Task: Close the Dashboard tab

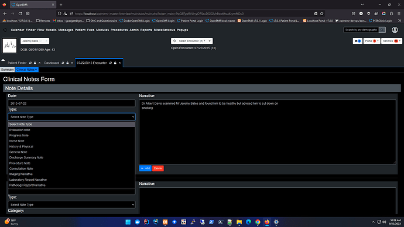Action: point(72,63)
